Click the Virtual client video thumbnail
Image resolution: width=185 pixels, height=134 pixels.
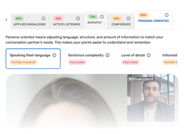coord(151,98)
